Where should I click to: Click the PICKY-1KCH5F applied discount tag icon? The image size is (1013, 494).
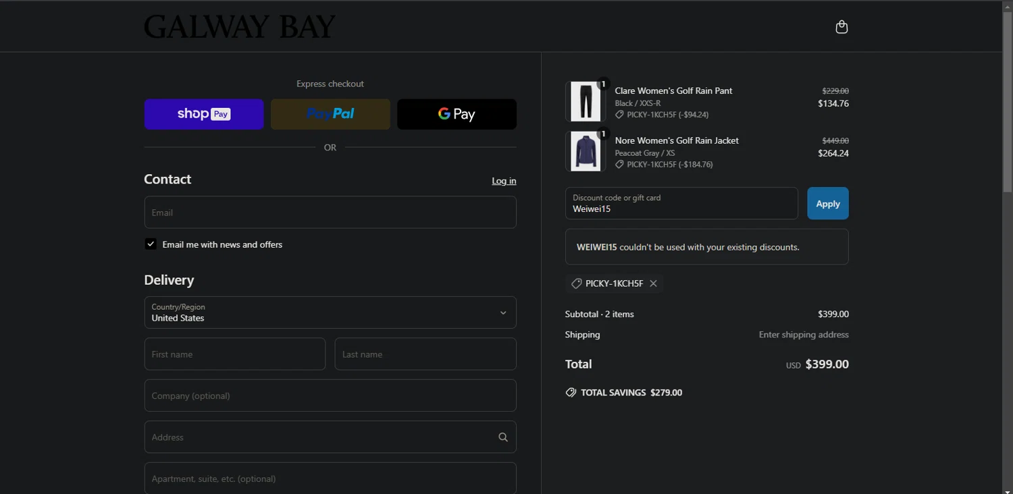click(576, 283)
